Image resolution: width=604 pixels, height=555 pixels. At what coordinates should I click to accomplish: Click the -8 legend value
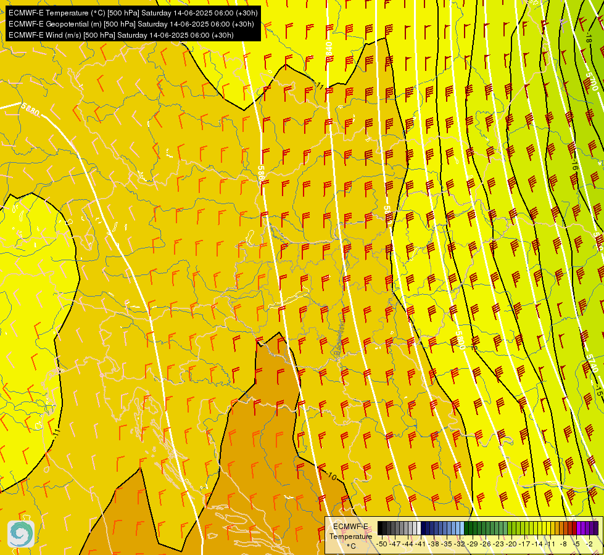coord(563,544)
